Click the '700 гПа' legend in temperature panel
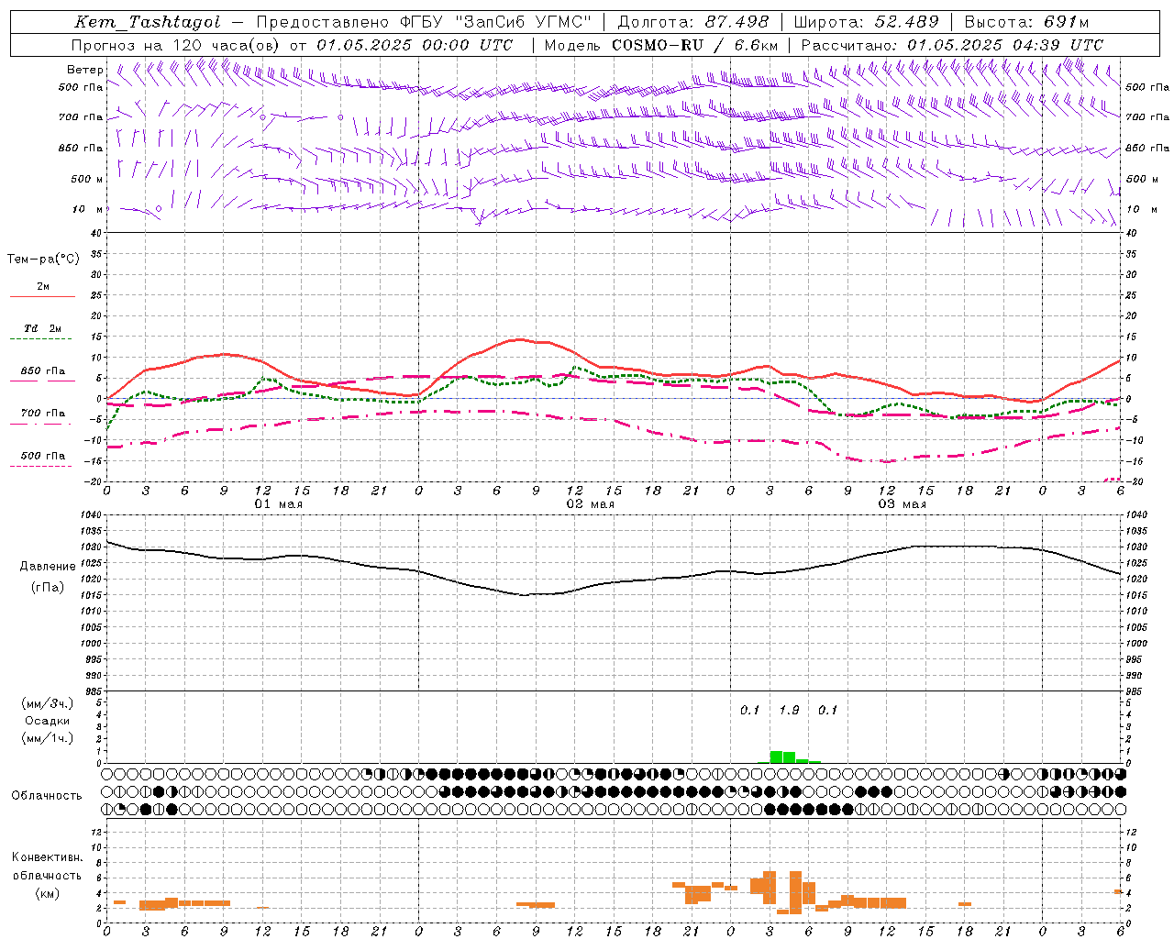The width and height of the screenshot is (1174, 939). click(x=42, y=414)
